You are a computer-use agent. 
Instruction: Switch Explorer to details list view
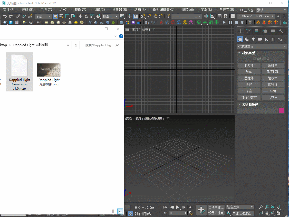[x=114, y=211]
